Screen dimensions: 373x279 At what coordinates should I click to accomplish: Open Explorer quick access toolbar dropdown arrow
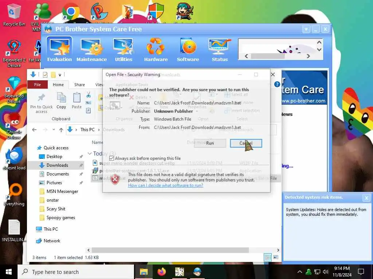[x=60, y=75]
